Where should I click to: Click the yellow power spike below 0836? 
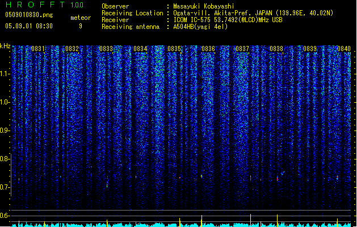click(201, 221)
